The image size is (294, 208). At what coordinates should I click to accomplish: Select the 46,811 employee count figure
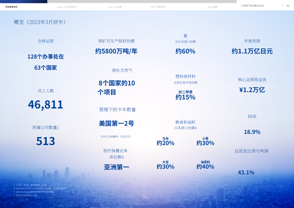tap(46, 104)
